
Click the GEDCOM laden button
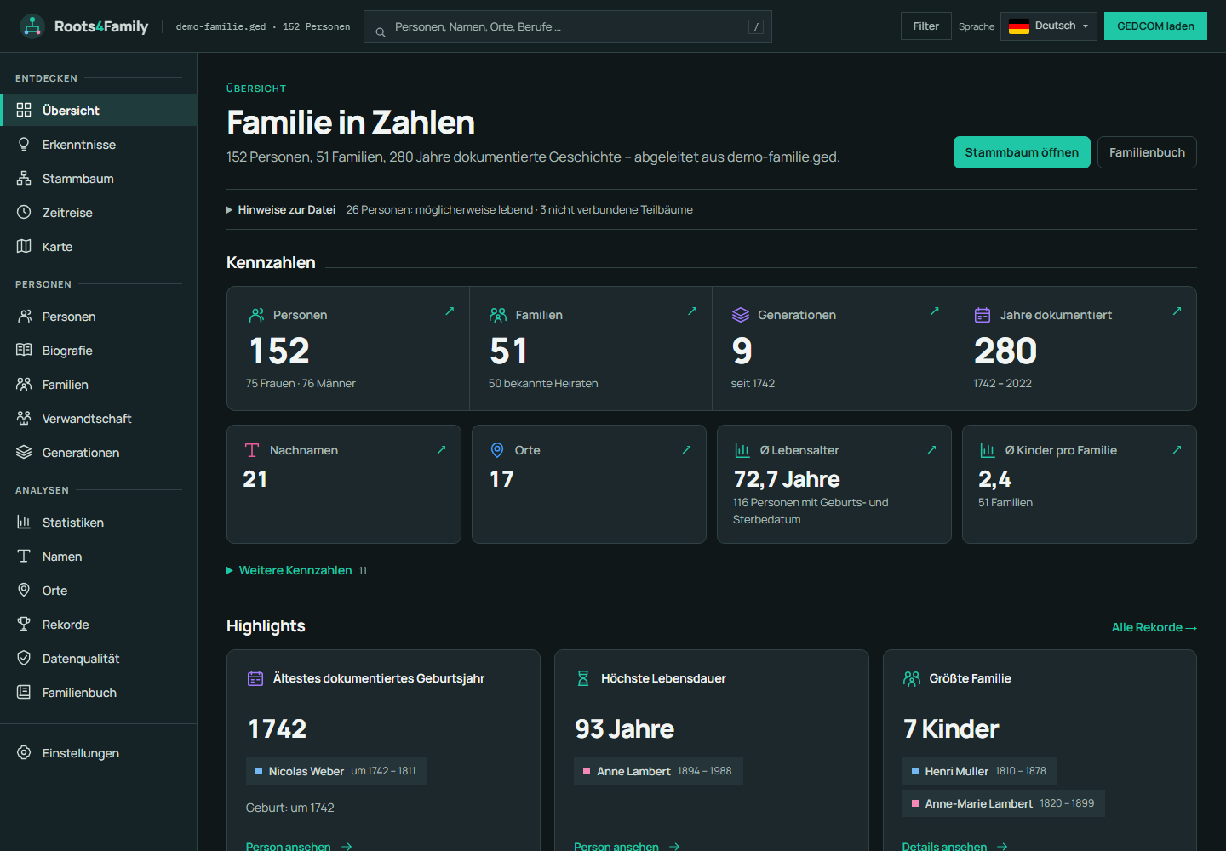click(x=1155, y=26)
